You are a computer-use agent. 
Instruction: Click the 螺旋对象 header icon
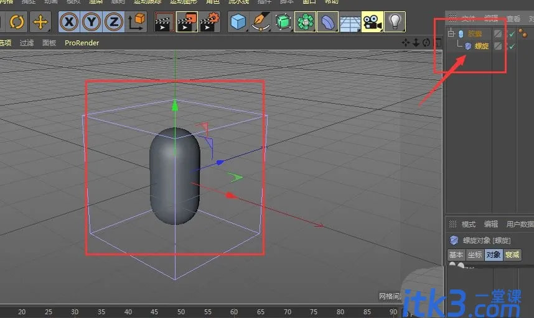point(454,240)
